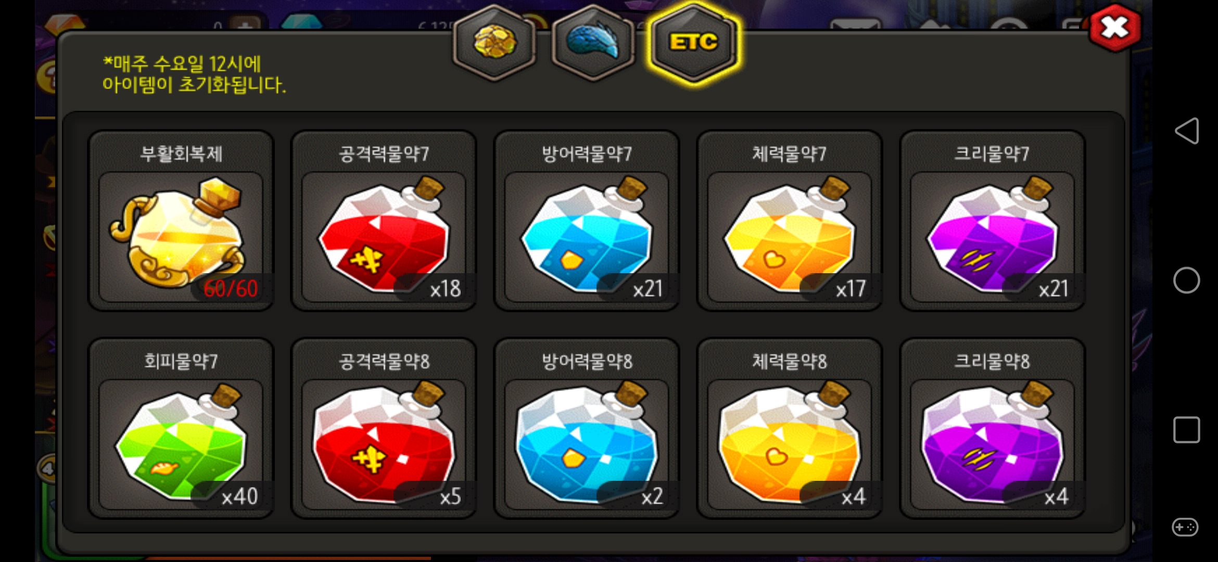Viewport: 1218px width, 562px height.
Task: Open the blue feather category tab
Action: tap(593, 43)
